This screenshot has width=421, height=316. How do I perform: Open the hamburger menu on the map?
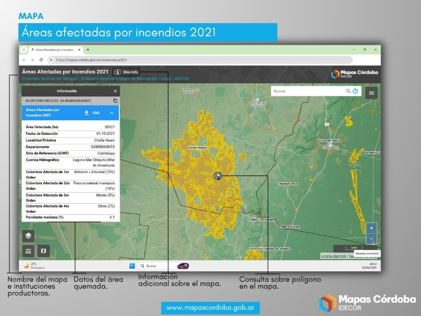point(372,92)
